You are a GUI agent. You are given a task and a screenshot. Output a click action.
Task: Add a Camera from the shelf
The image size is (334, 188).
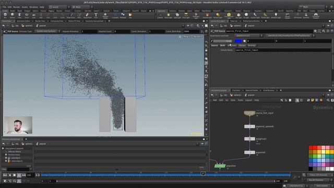point(160,15)
